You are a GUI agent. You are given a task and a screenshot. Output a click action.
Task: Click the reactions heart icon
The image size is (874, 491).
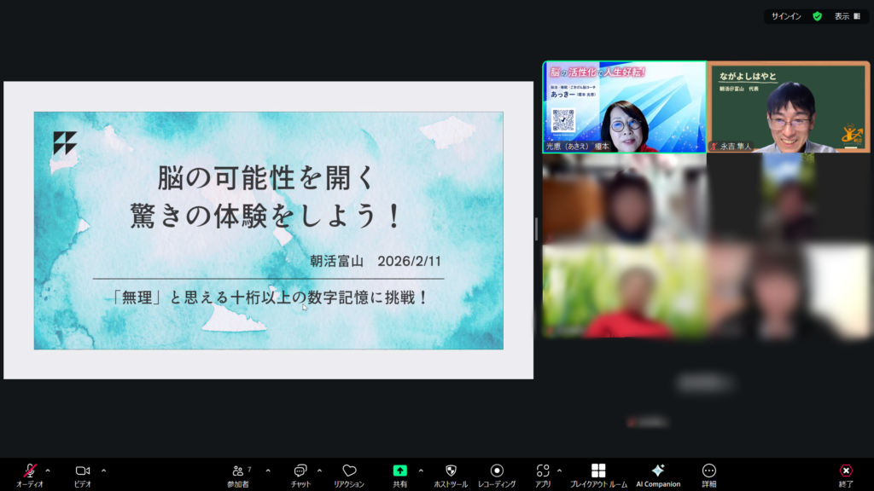pyautogui.click(x=349, y=471)
